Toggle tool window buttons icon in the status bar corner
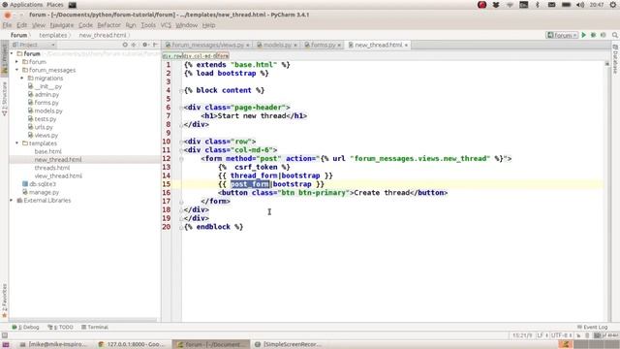Image resolution: width=620 pixels, height=349 pixels. tap(4, 335)
